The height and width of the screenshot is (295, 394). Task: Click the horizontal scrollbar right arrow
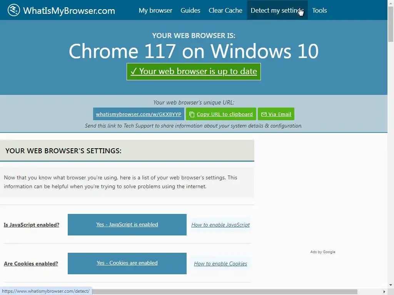(x=384, y=292)
